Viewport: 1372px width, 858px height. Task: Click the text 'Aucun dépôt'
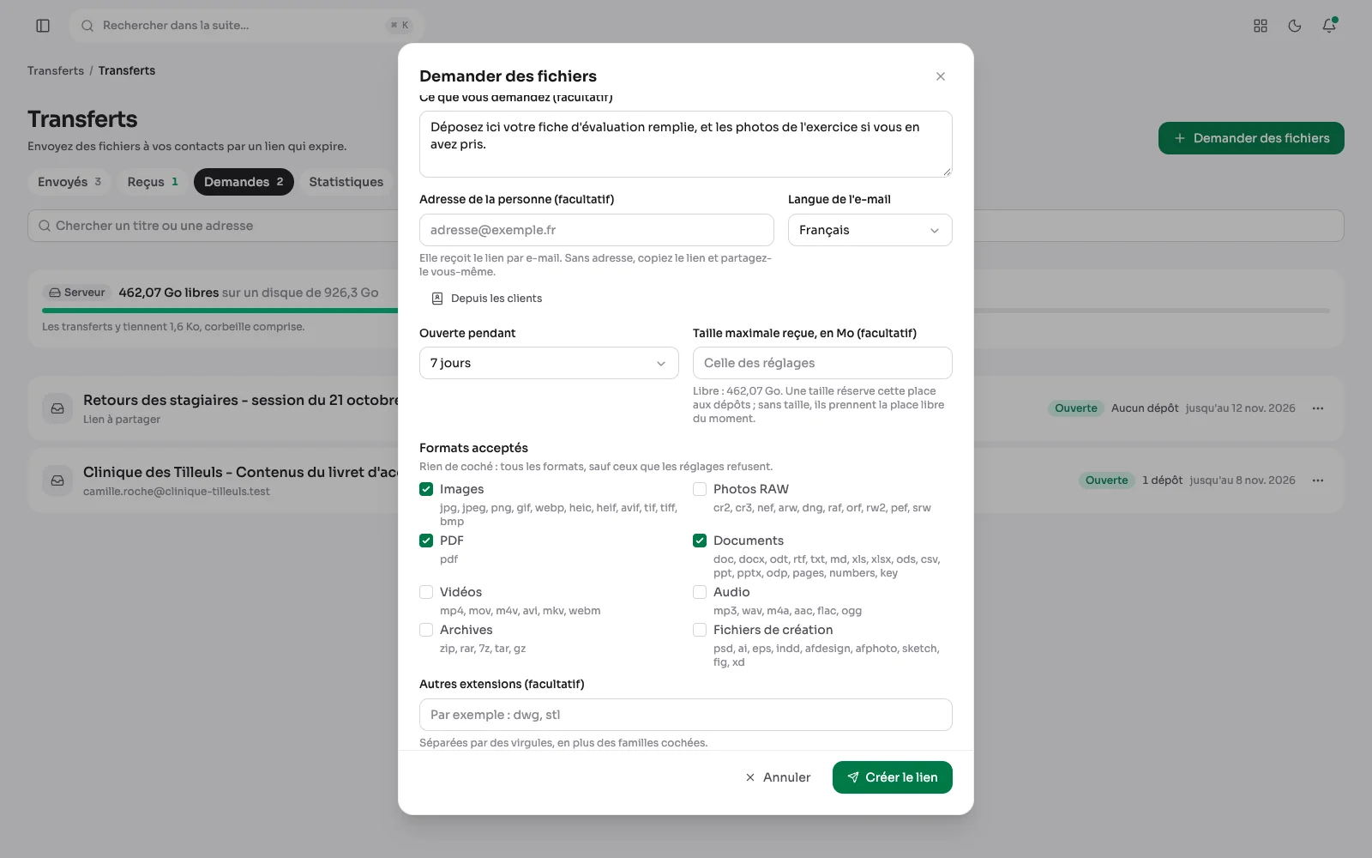[x=1145, y=408]
